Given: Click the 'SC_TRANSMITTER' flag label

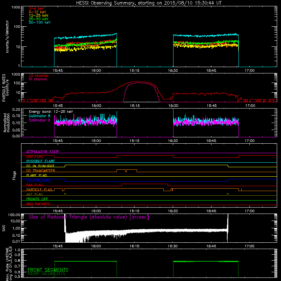Looking at the screenshot, I should (x=41, y=171).
